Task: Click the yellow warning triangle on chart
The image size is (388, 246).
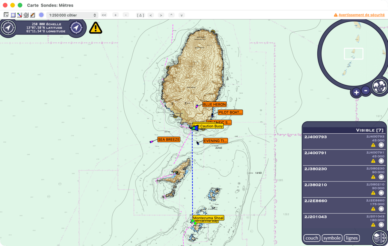Action: [x=96, y=28]
